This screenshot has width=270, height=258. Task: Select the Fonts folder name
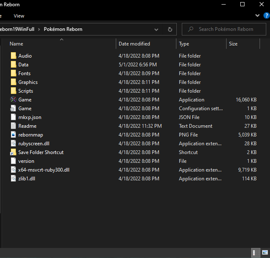point(24,73)
